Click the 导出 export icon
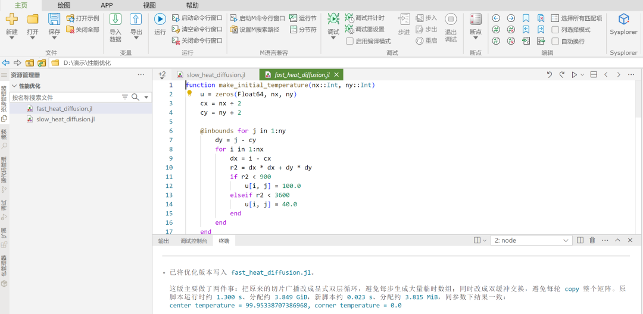The width and height of the screenshot is (643, 314). pyautogui.click(x=136, y=19)
